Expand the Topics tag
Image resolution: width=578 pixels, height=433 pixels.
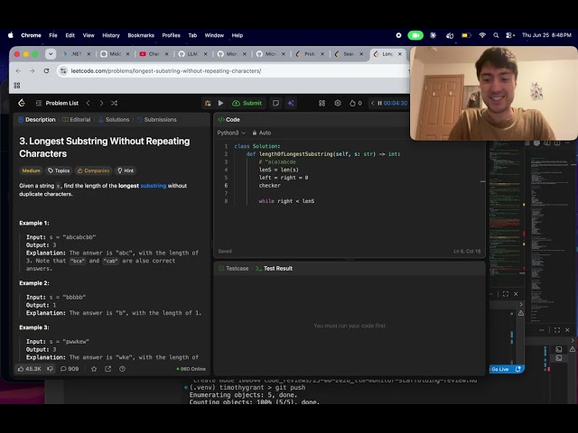[59, 170]
